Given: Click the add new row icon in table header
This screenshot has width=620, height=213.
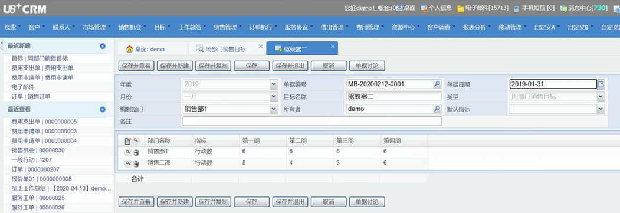Looking at the screenshot, I should (127, 140).
